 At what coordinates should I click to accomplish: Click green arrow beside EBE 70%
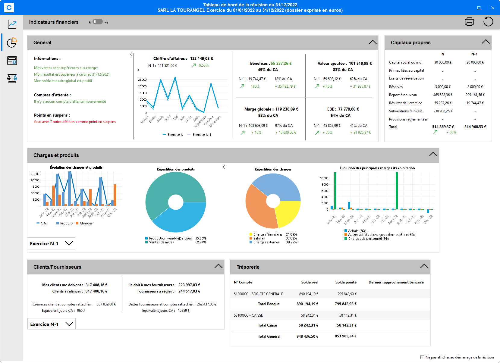[317, 133]
